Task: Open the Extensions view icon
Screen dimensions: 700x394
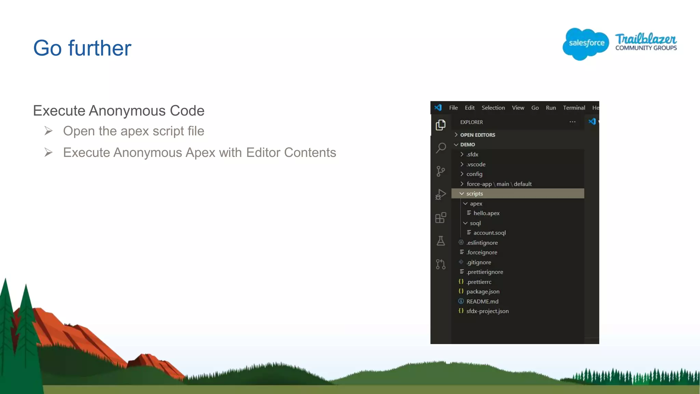Action: pos(441,218)
